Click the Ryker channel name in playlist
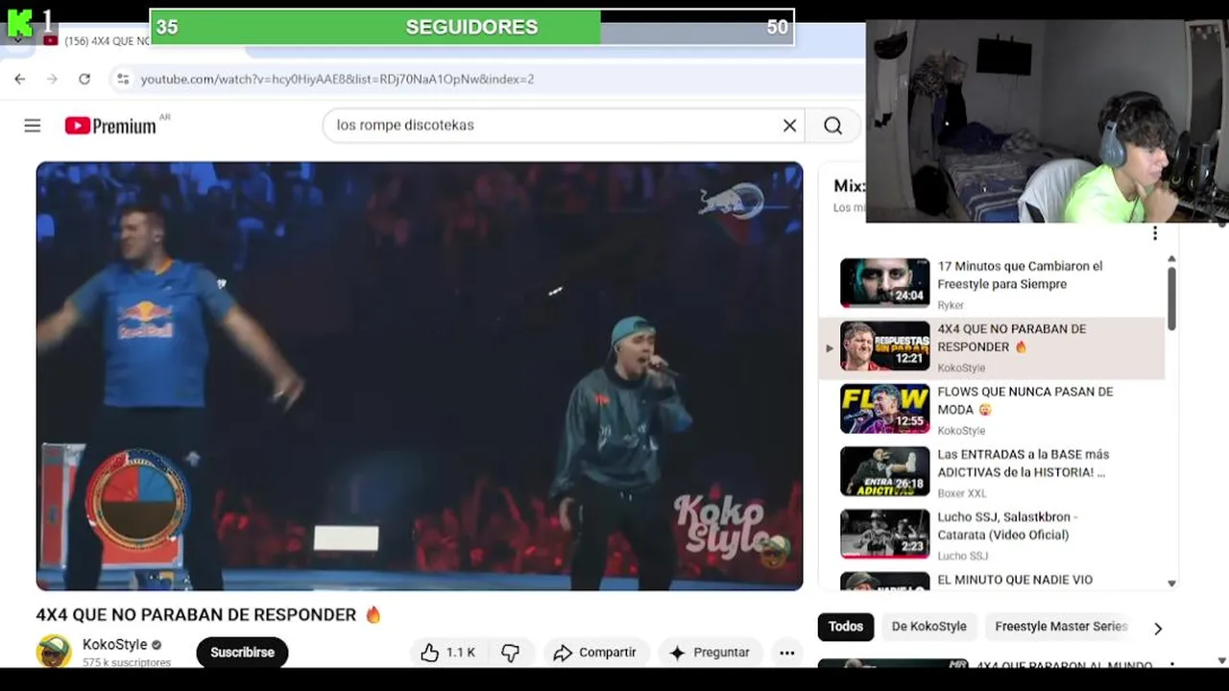This screenshot has height=691, width=1229. click(x=951, y=305)
